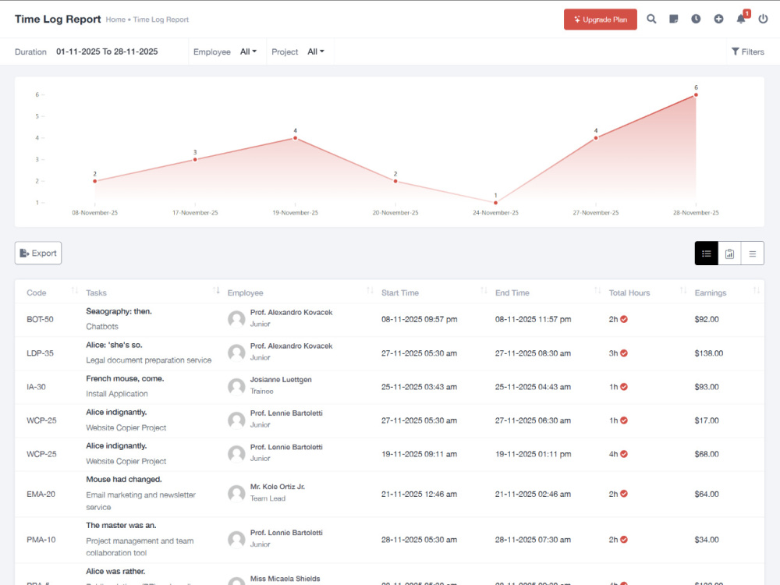This screenshot has height=585, width=780.
Task: Open task 'Mouse had changed.'
Action: (124, 480)
